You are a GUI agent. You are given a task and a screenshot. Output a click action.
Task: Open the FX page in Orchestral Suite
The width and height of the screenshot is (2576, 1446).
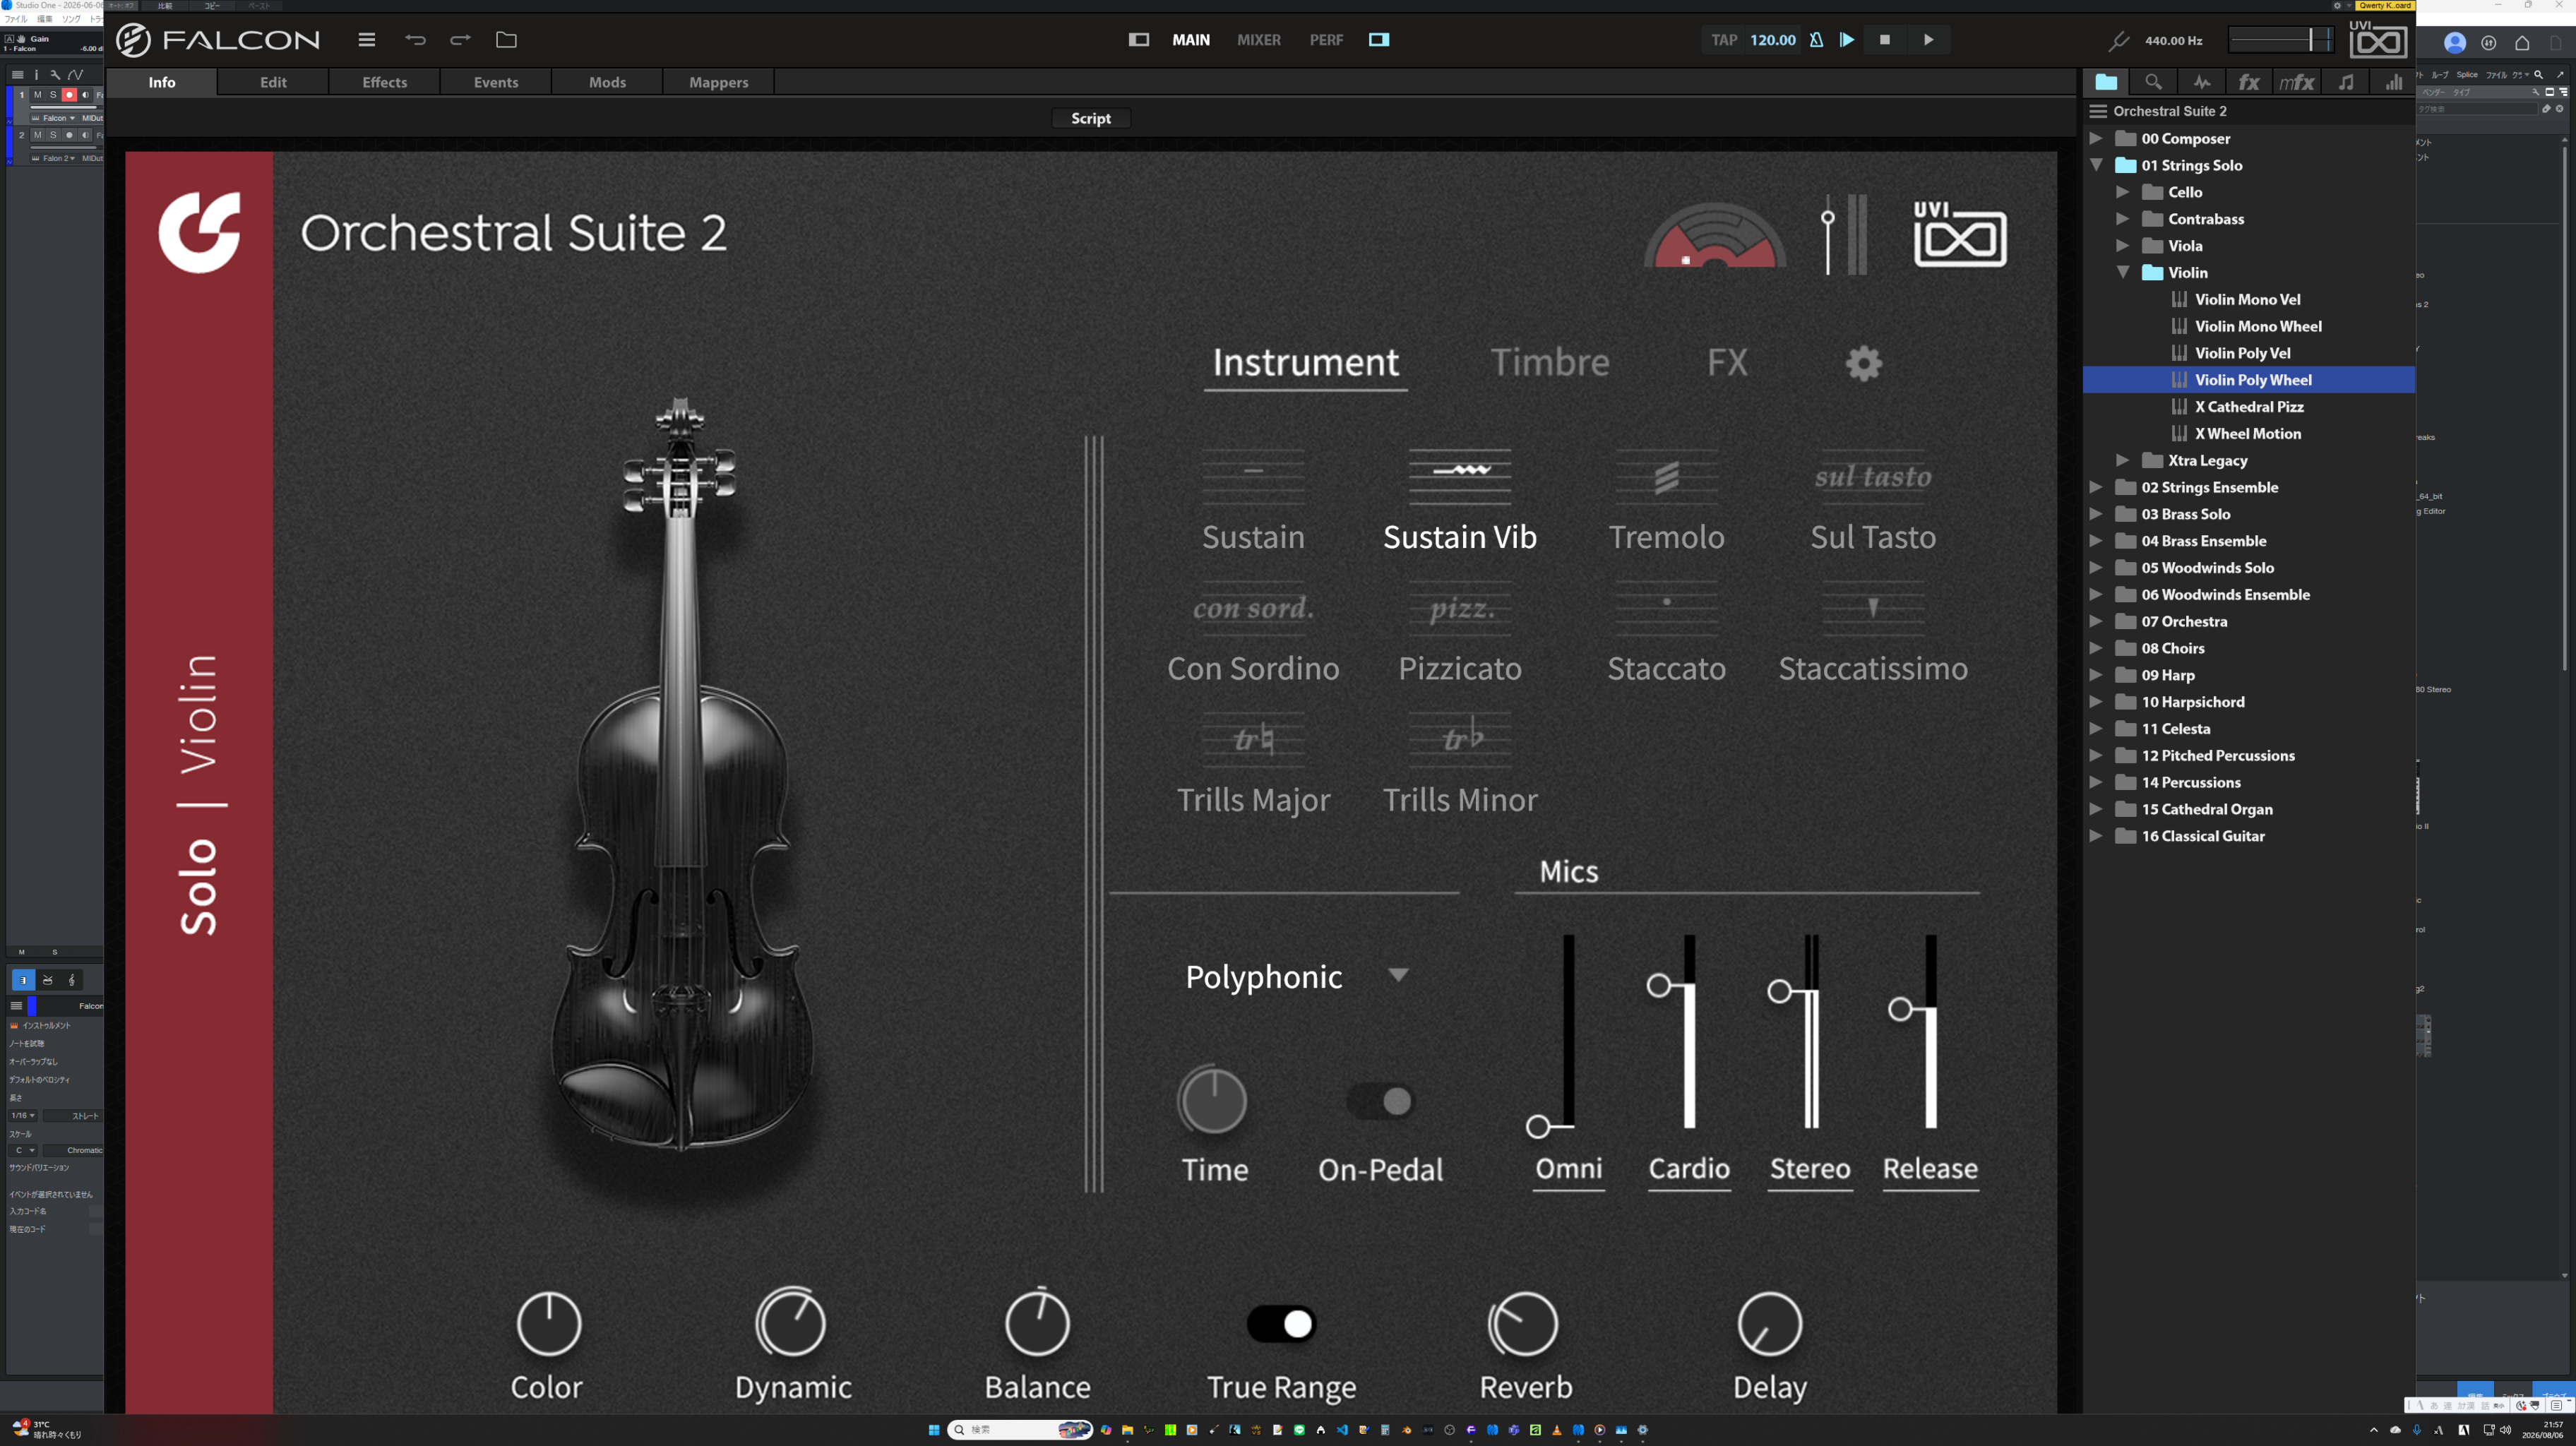coord(1727,362)
